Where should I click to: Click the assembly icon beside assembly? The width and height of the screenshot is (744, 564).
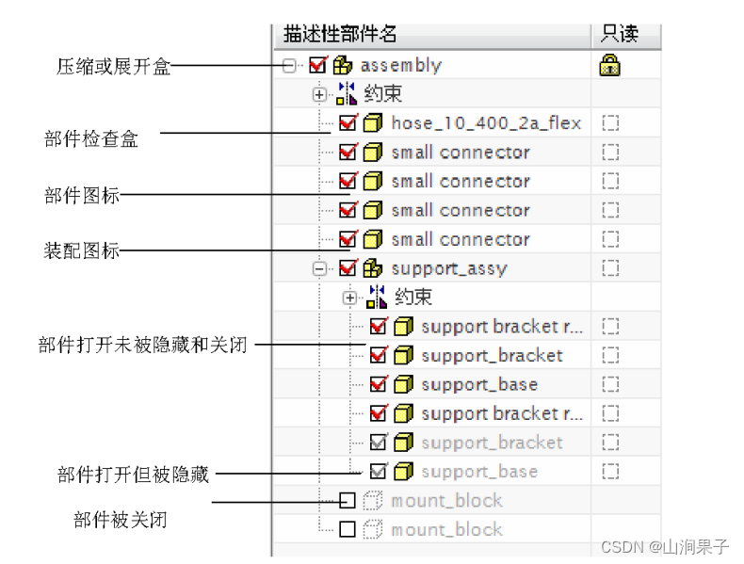[x=342, y=66]
